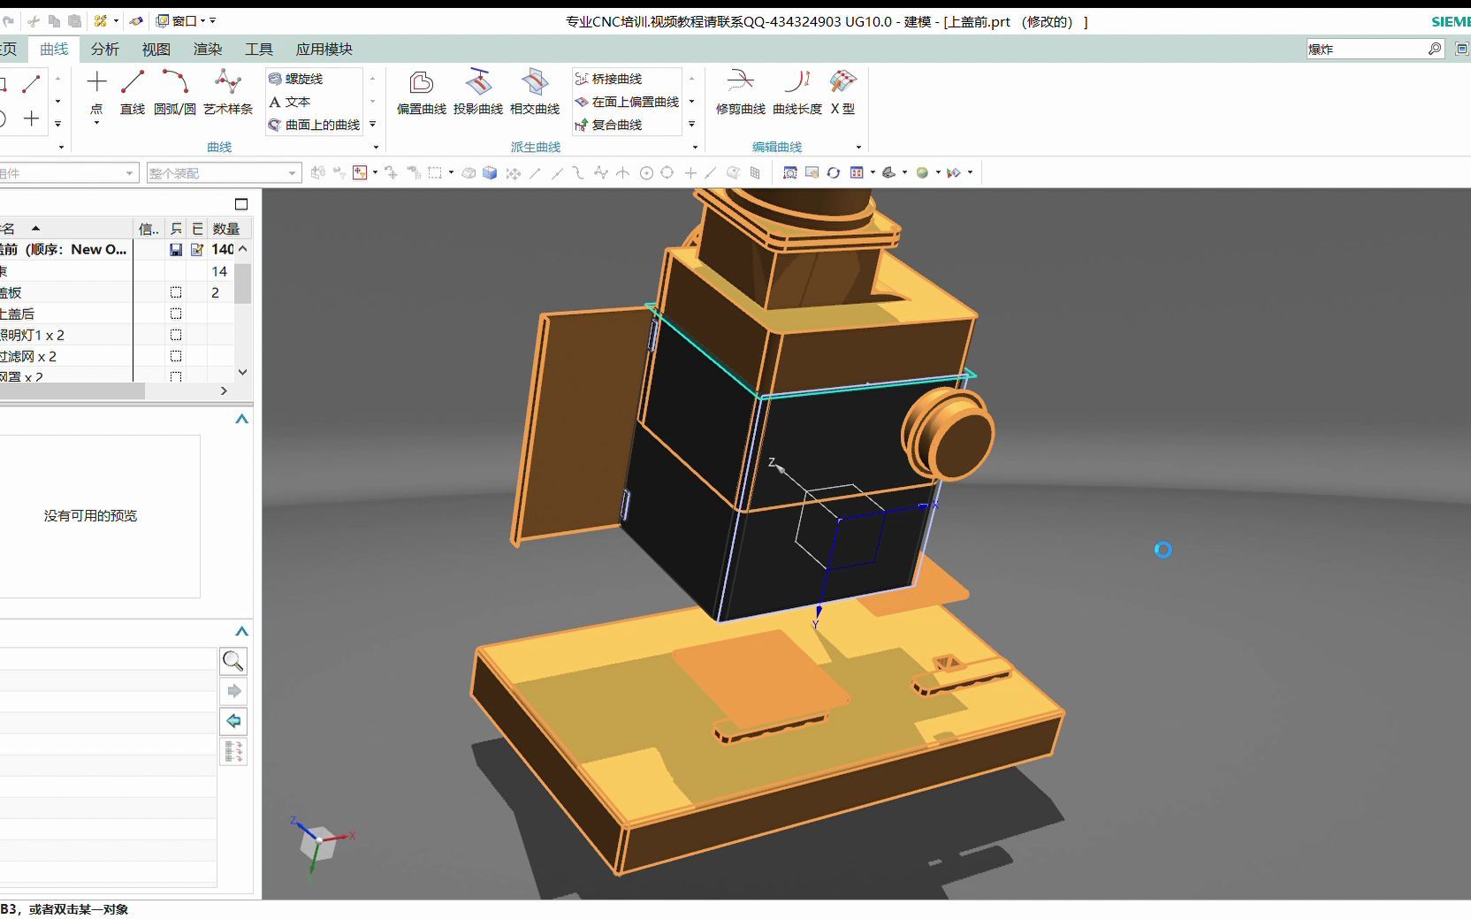Image resolution: width=1471 pixels, height=919 pixels.
Task: Check the checkbox next to 上盖后
Action: pos(176,314)
